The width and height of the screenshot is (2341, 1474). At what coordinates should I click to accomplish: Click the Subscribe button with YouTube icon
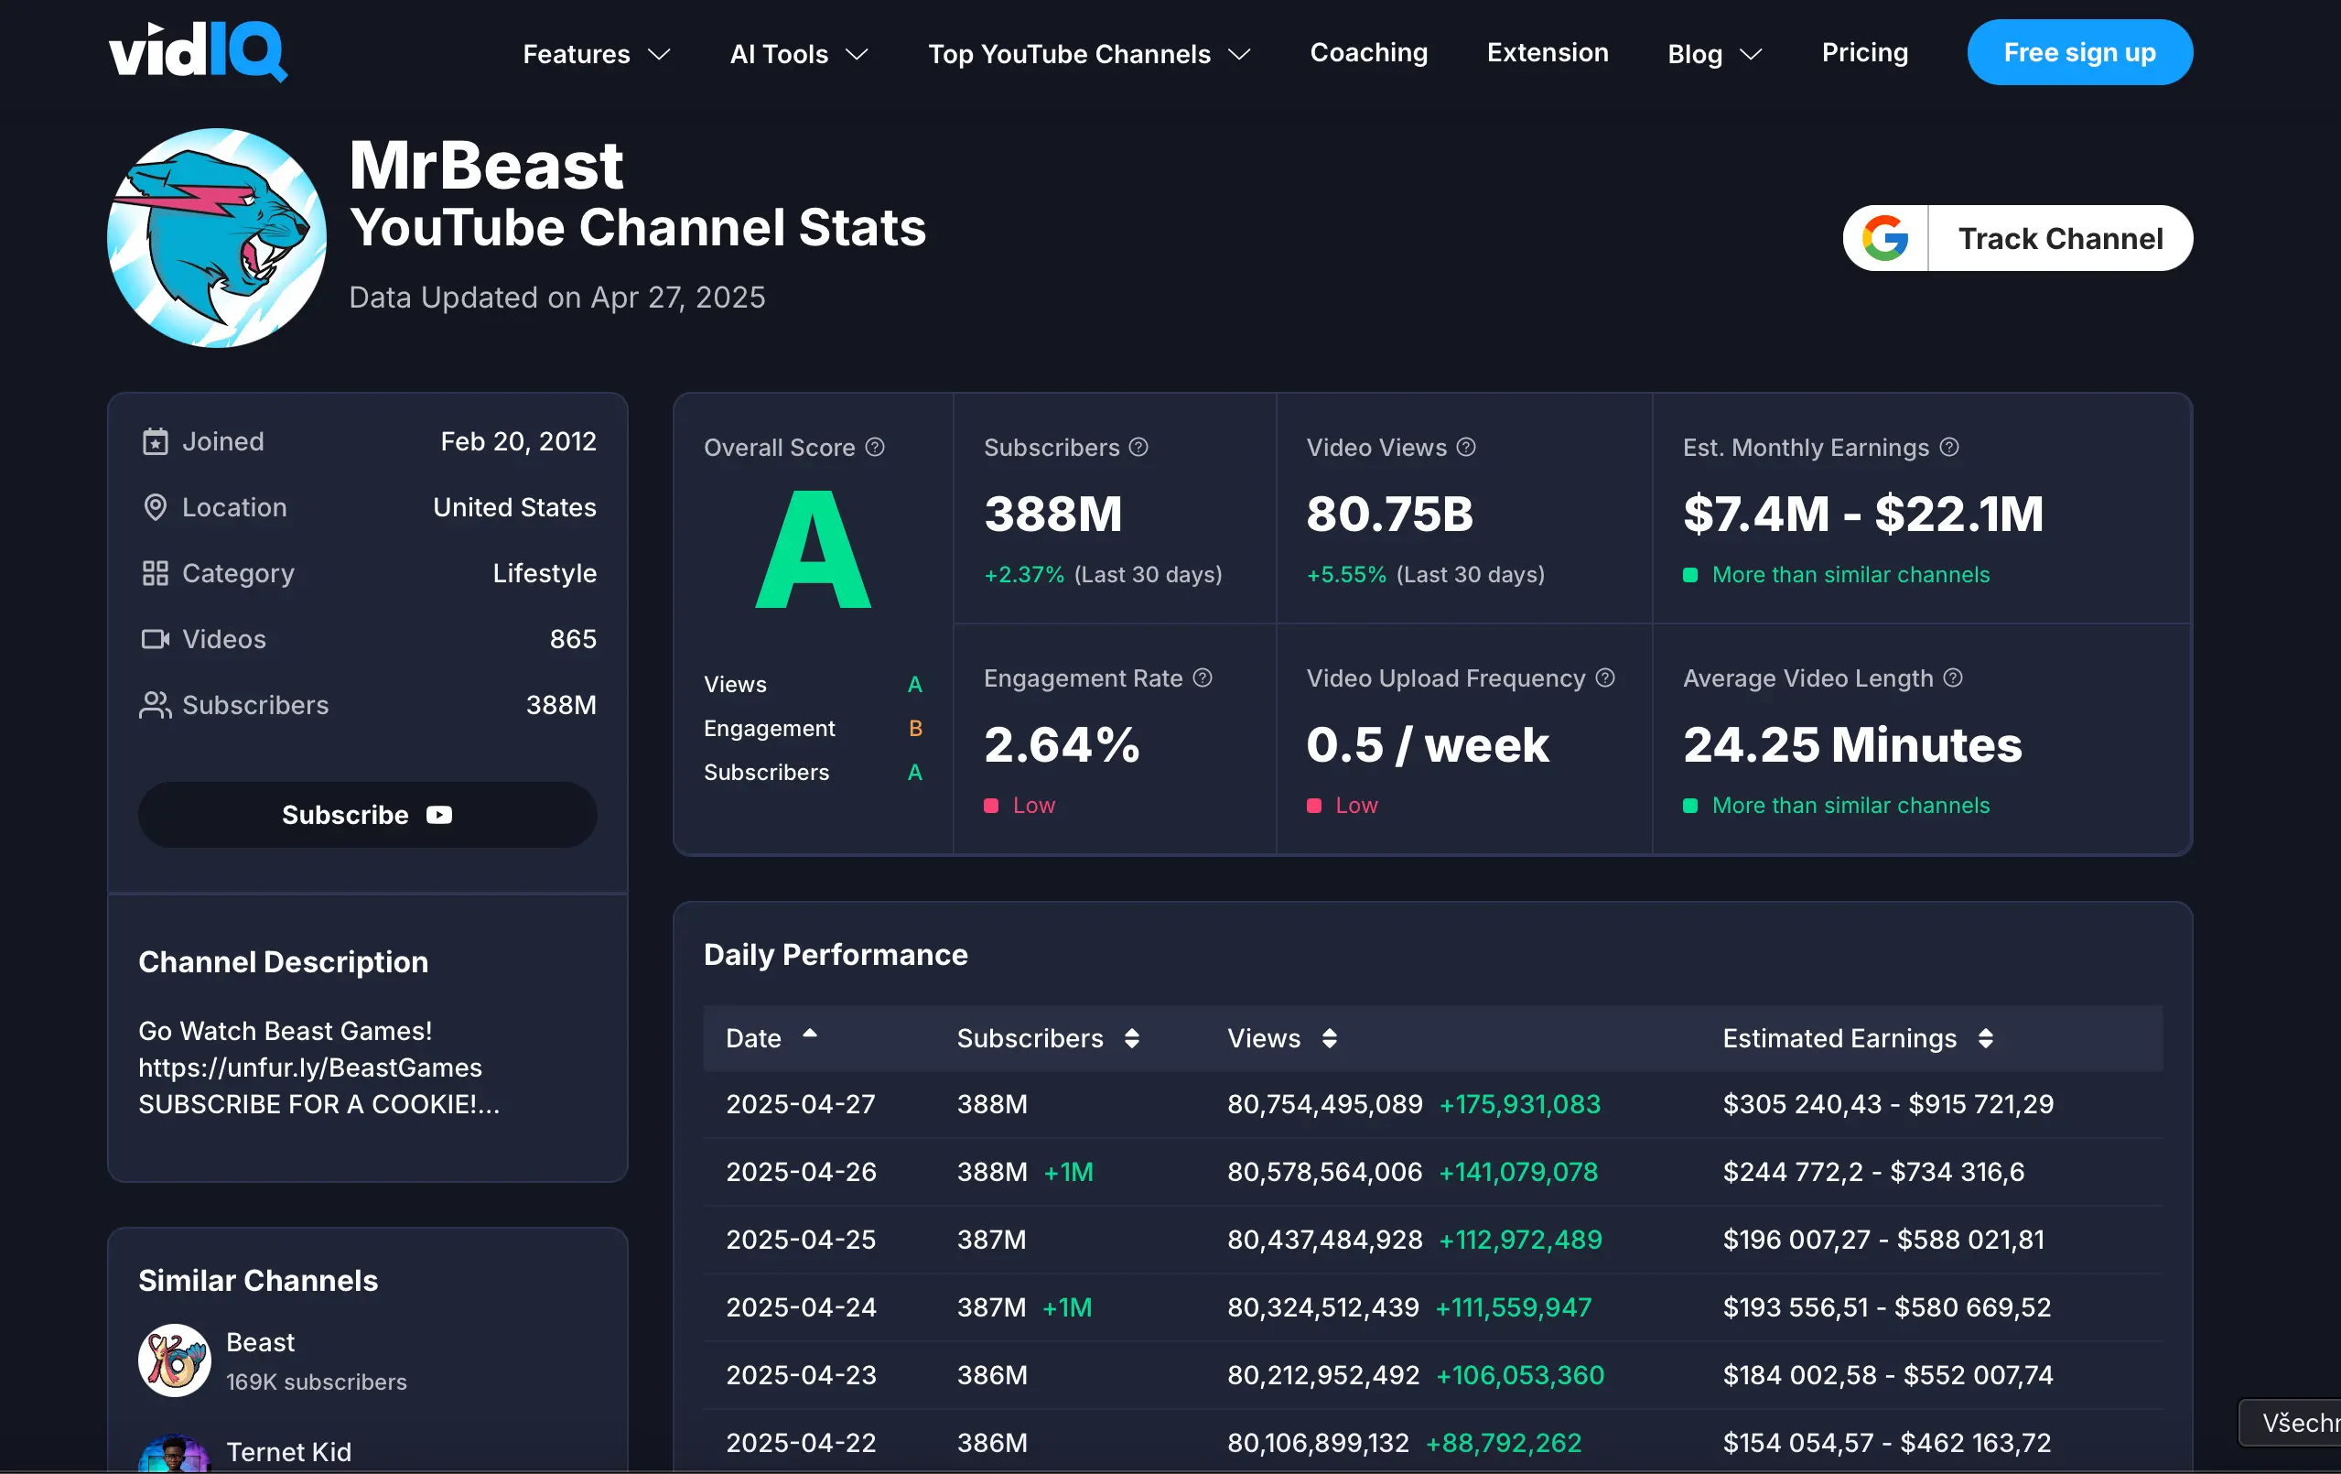pos(368,815)
